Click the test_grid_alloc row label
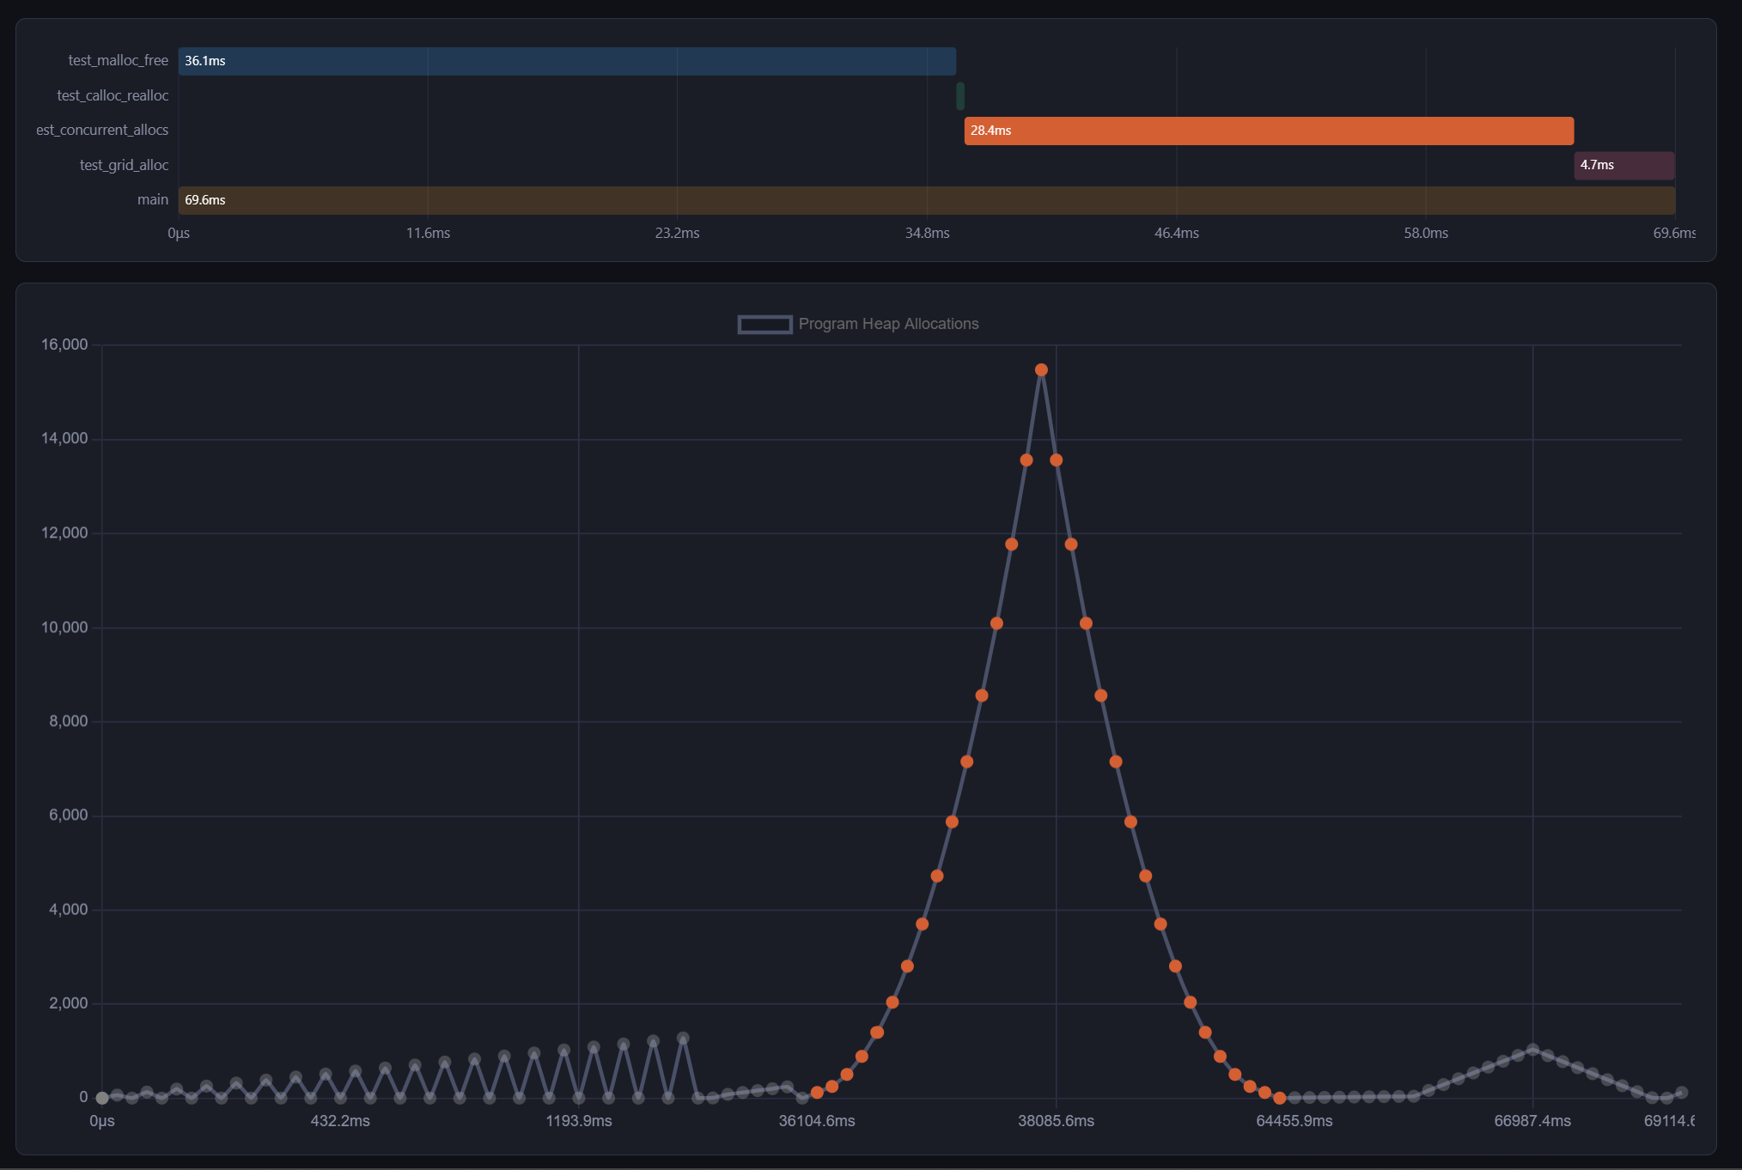 (x=124, y=166)
